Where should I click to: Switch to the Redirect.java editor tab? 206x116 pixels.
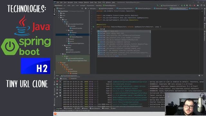click(194, 8)
